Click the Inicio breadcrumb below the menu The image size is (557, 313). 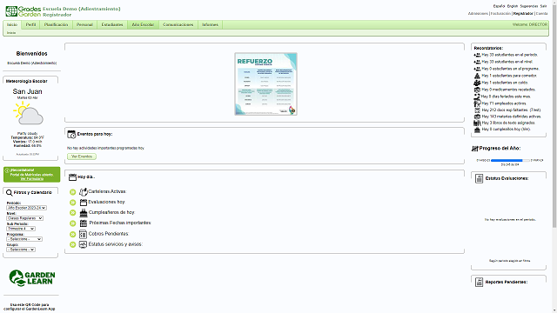(11, 33)
